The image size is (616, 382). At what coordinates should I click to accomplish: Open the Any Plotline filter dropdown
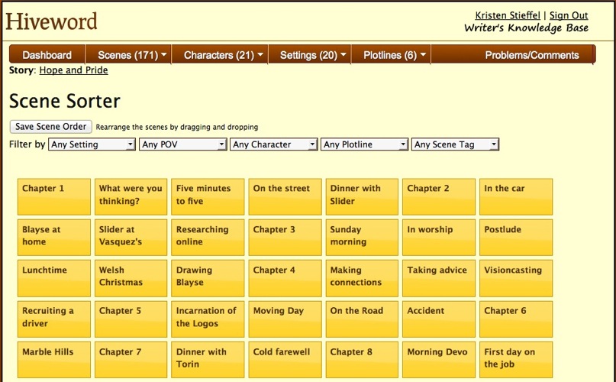365,144
